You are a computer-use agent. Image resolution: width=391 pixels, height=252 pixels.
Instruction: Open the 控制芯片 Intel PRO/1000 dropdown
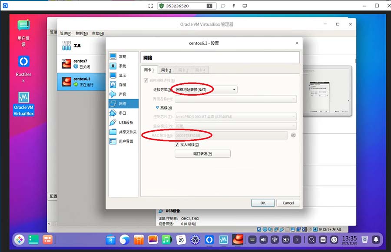click(235, 116)
